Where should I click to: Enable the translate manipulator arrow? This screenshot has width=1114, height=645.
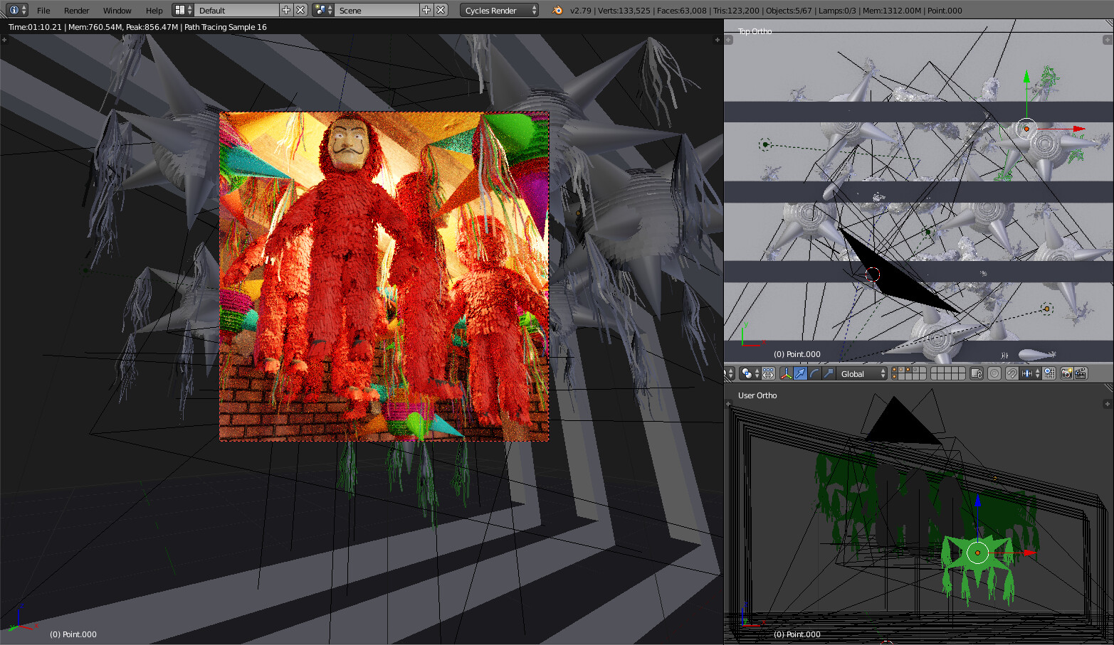(801, 373)
